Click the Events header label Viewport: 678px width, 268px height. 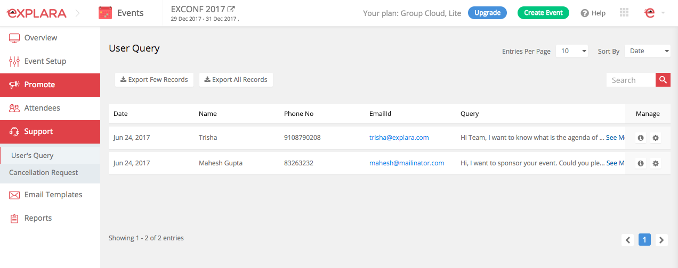[131, 13]
